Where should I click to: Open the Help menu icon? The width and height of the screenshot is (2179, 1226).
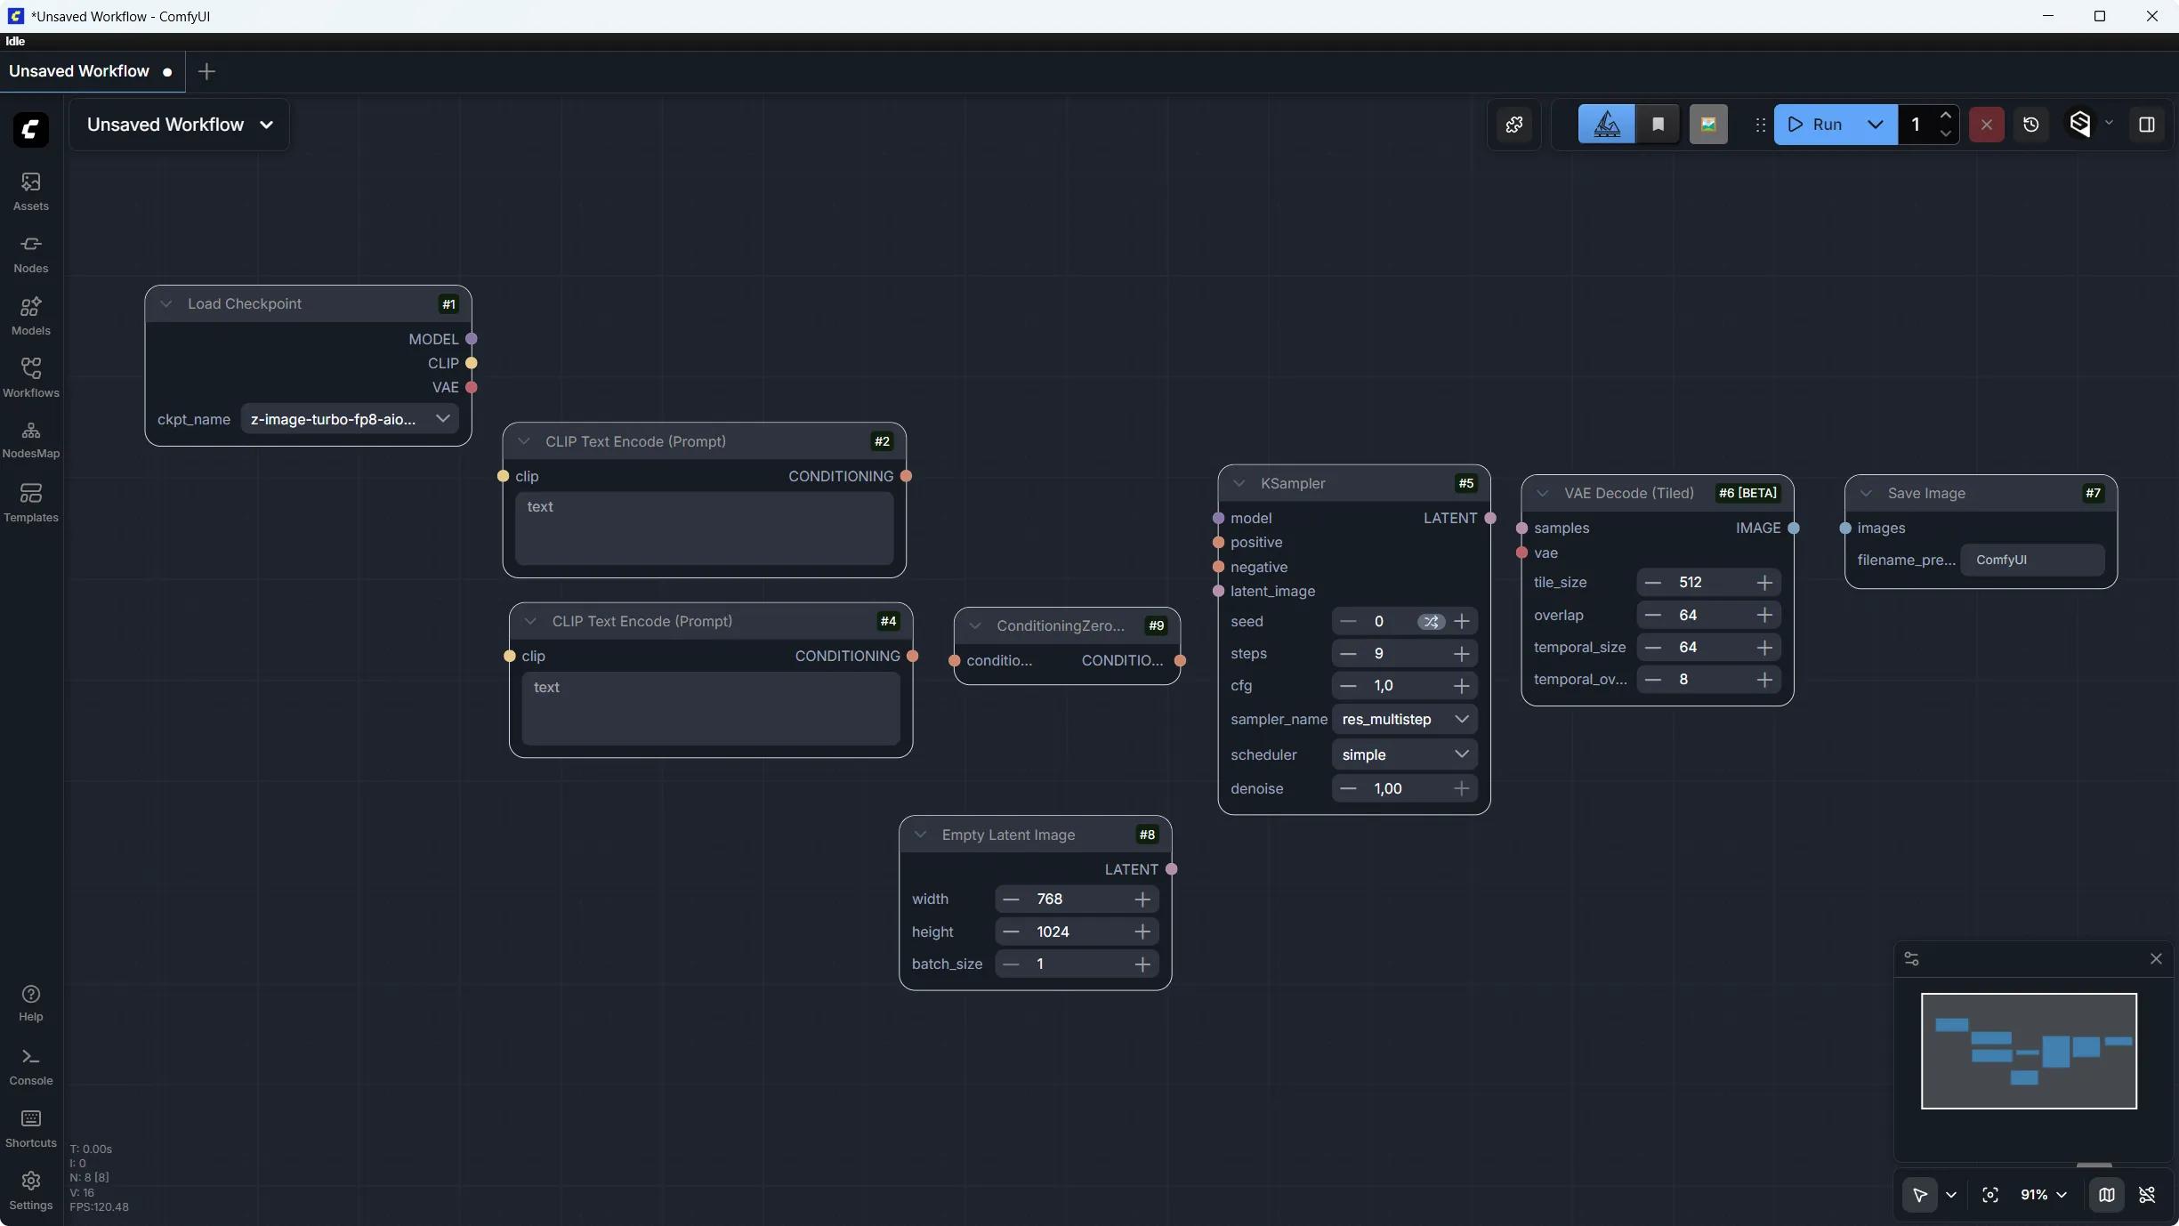31,1003
